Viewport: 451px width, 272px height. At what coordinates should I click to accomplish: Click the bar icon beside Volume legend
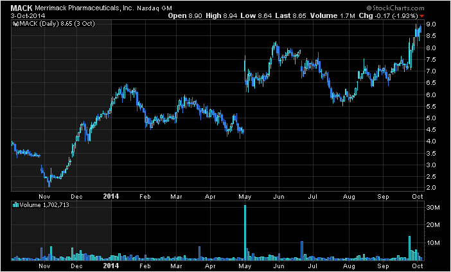tap(16, 205)
